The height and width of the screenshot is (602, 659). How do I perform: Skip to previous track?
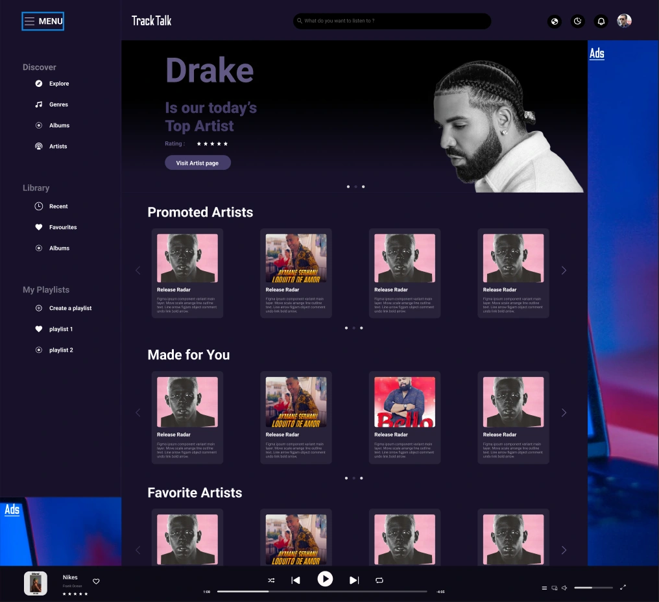pyautogui.click(x=296, y=580)
